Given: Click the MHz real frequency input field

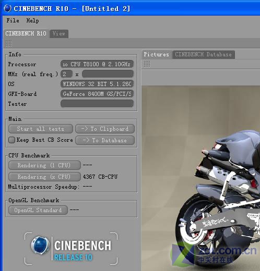Looking at the screenshot, I should [108, 74].
